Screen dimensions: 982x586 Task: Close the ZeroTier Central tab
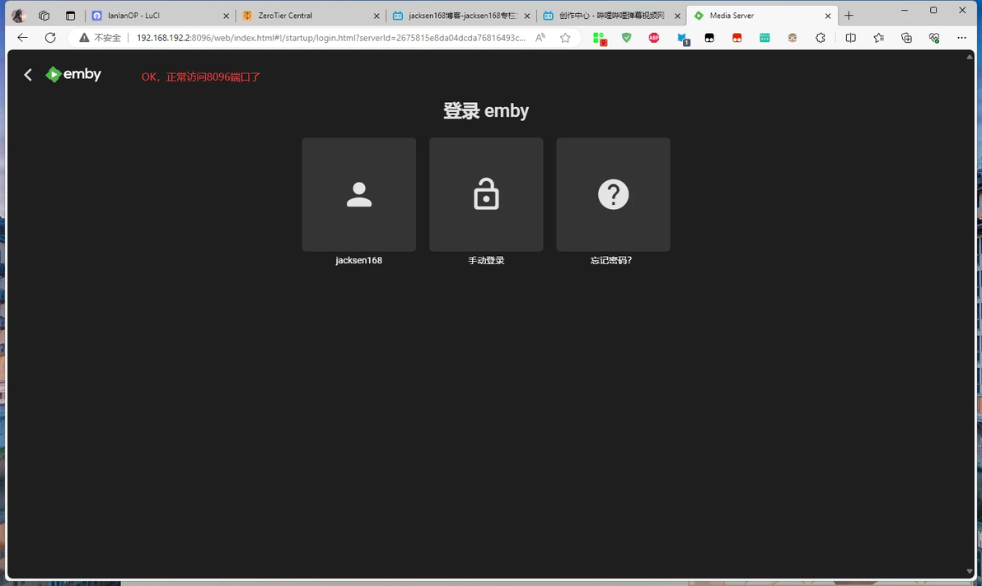pyautogui.click(x=376, y=16)
